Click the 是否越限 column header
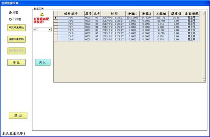This screenshot has width=210, height=137. (x=191, y=14)
